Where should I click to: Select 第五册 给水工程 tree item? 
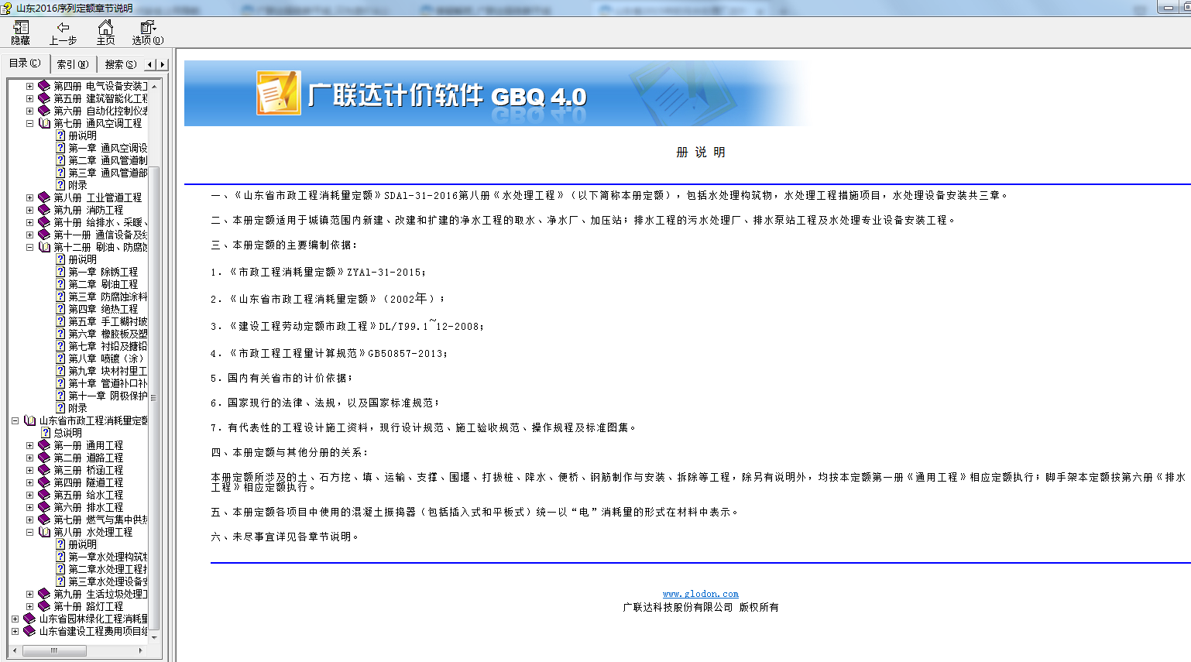click(x=88, y=495)
